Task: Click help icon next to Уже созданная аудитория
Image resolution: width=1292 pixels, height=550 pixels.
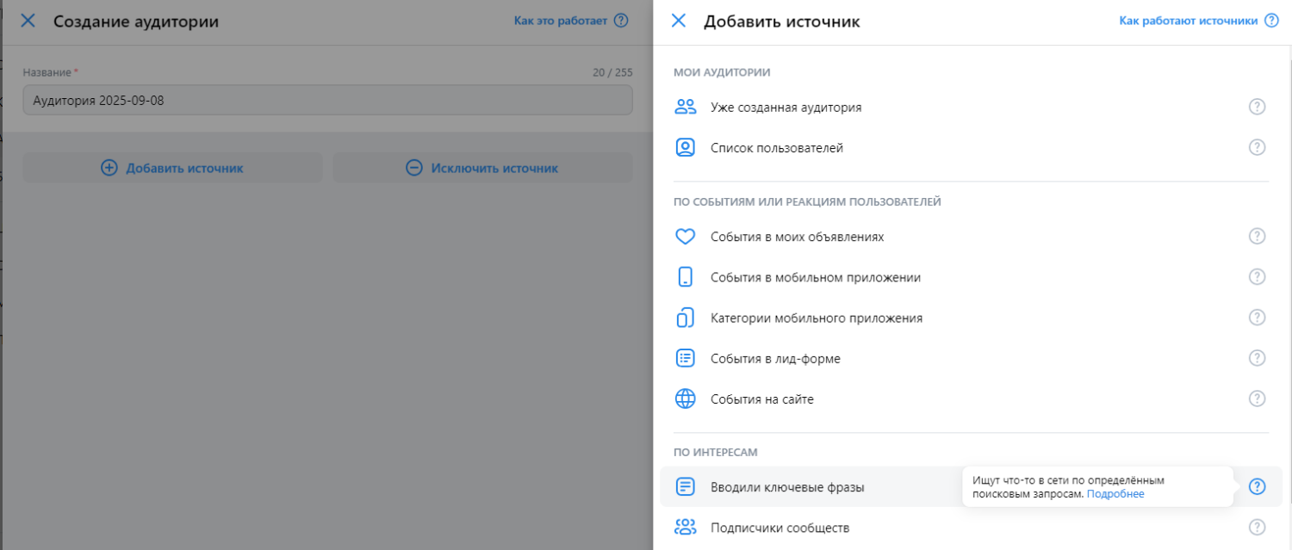Action: [1257, 108]
